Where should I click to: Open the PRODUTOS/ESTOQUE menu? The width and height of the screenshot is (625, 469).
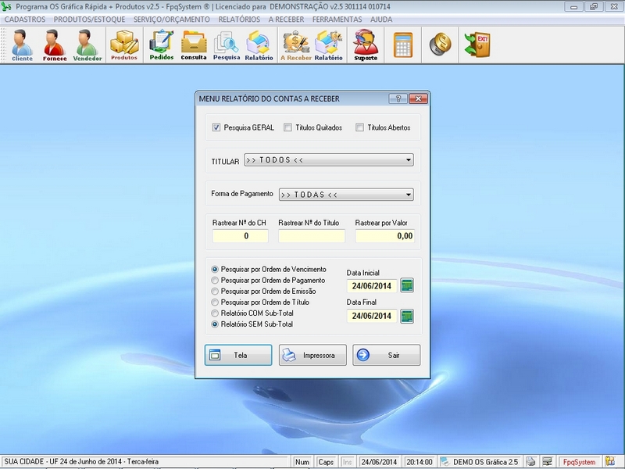(x=89, y=19)
